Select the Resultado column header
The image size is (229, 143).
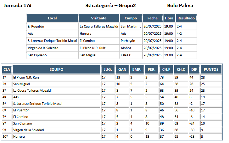pyautogui.click(x=186, y=18)
